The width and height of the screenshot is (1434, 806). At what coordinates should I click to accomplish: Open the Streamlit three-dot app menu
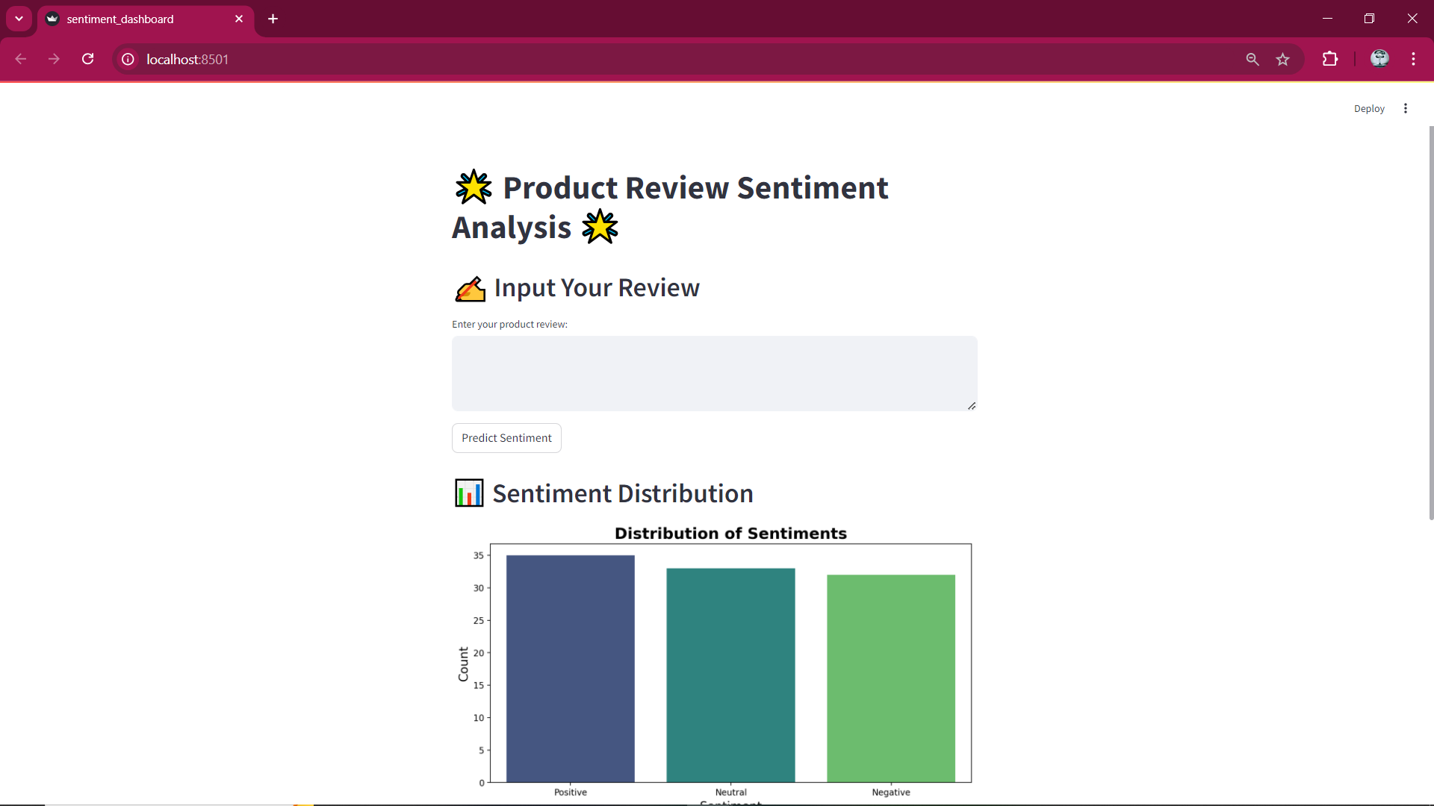pos(1406,108)
